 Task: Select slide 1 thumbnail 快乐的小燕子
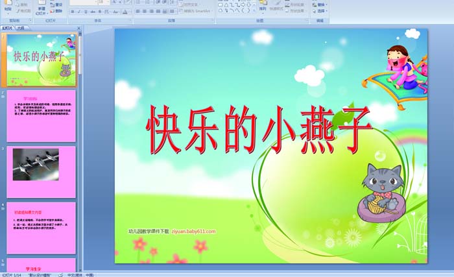[x=42, y=60]
